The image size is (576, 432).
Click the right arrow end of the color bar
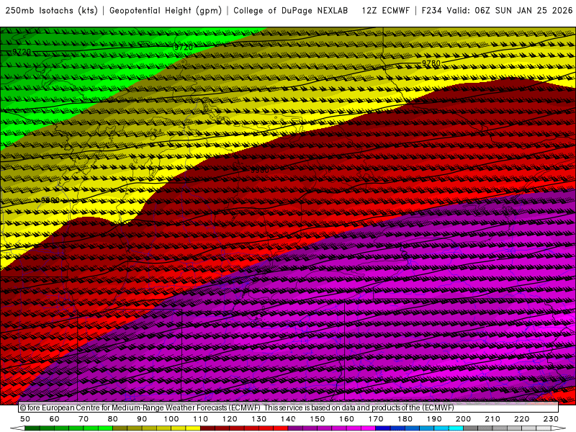pos(559,428)
